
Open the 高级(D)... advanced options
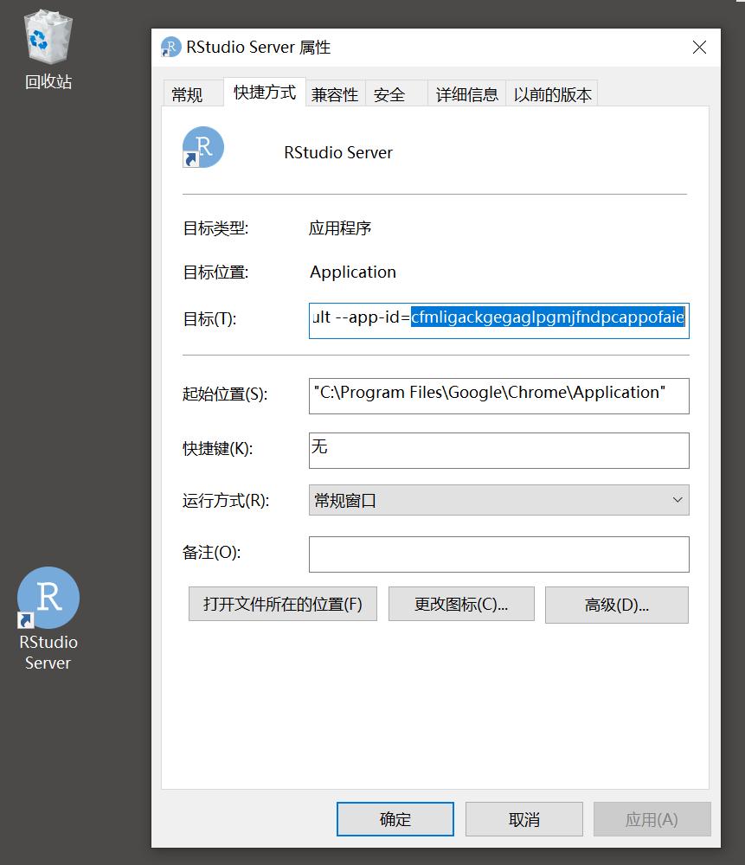click(x=617, y=605)
